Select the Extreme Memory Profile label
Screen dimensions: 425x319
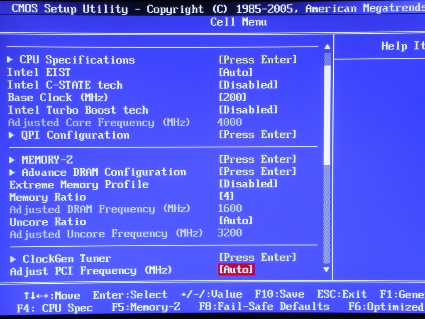tap(79, 185)
